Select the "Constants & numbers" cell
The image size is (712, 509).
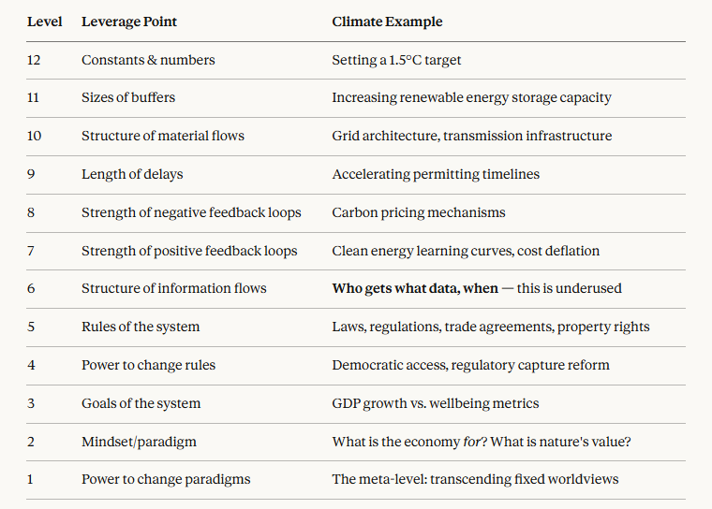point(148,60)
